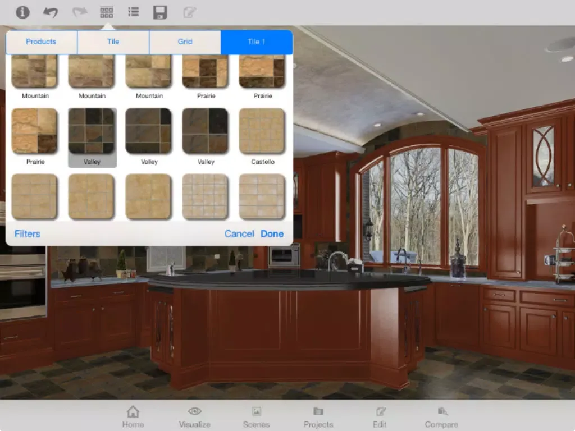Switch to the Tile tab

point(113,42)
